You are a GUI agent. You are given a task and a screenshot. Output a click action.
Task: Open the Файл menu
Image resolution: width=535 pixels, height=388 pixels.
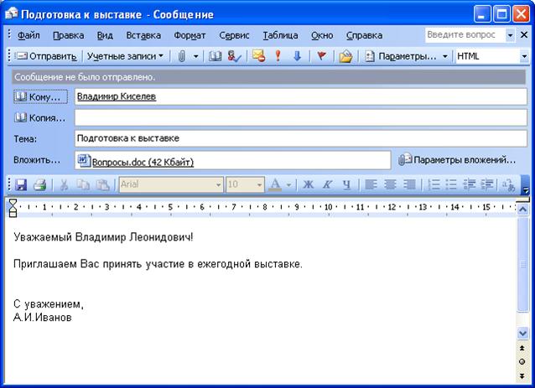click(x=29, y=35)
